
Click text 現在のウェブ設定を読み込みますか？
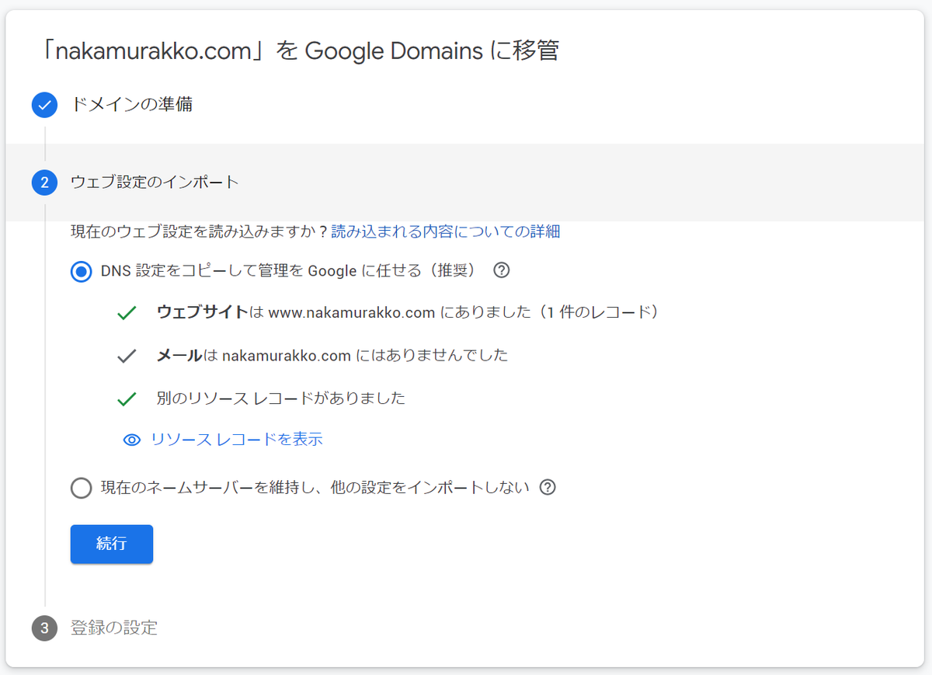click(199, 231)
